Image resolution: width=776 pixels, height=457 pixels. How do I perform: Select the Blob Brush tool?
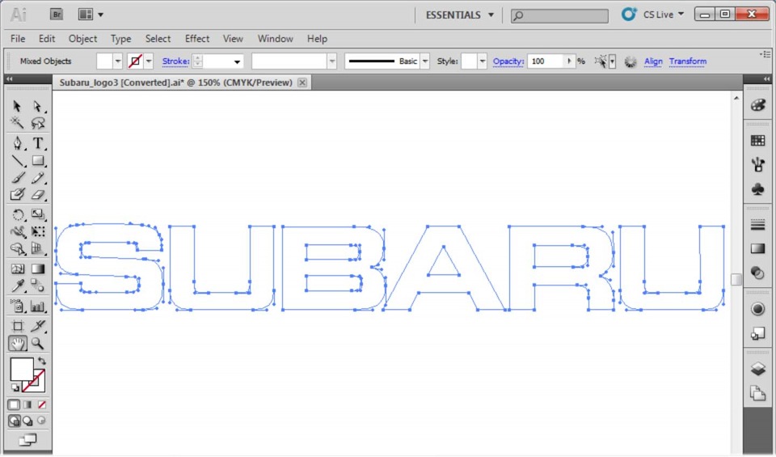(17, 195)
